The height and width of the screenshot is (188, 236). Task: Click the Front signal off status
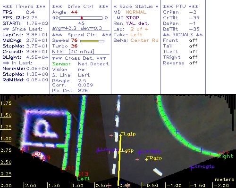point(193,40)
